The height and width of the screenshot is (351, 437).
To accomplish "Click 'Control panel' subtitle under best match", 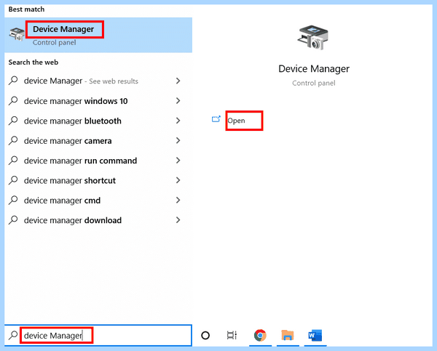I will tap(55, 43).
